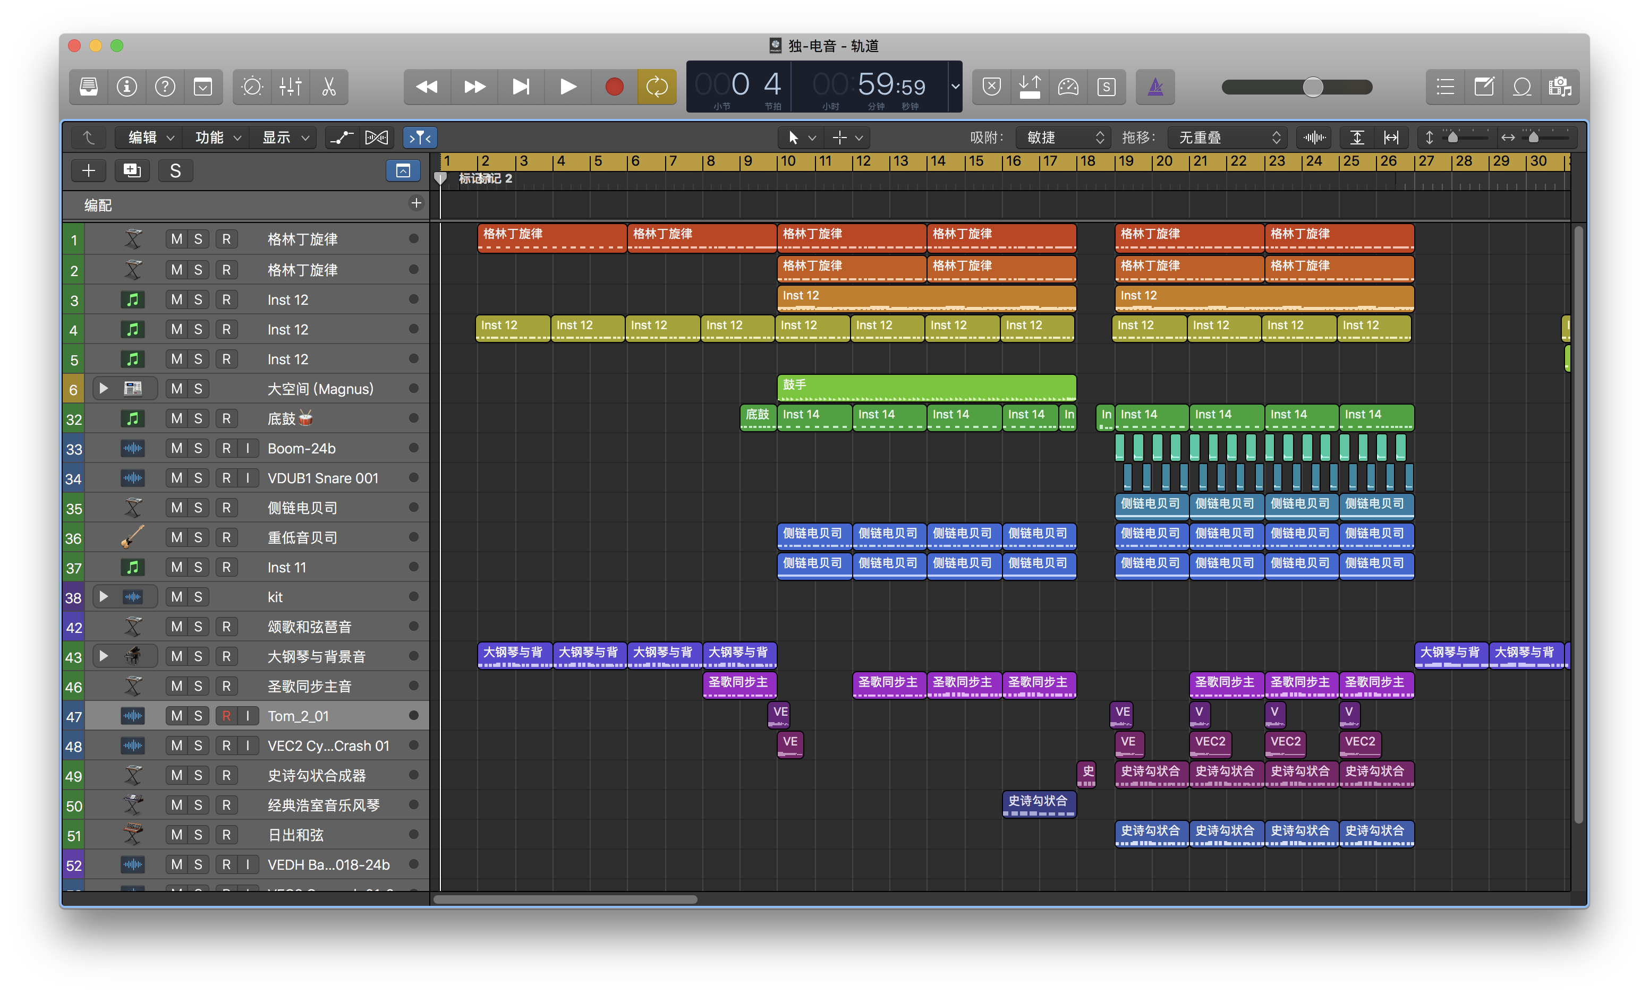Screen dimensions: 1649x994
Task: Toggle the Replace mode X icon
Action: click(x=992, y=87)
